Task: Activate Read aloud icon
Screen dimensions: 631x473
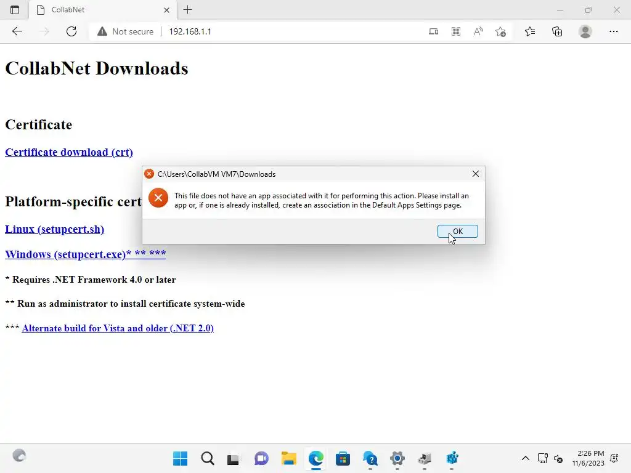Action: pos(478,31)
